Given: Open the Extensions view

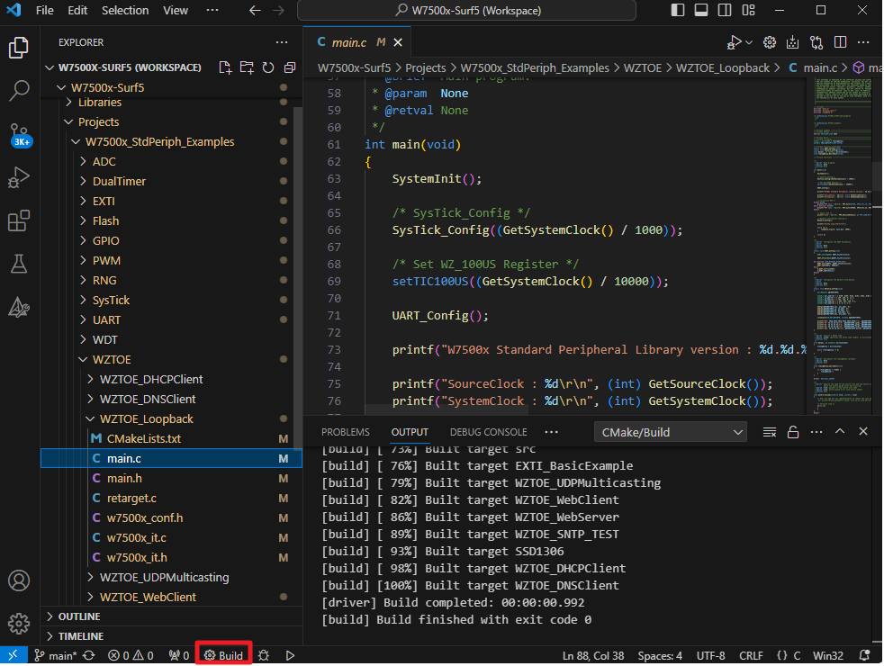Looking at the screenshot, I should [20, 221].
